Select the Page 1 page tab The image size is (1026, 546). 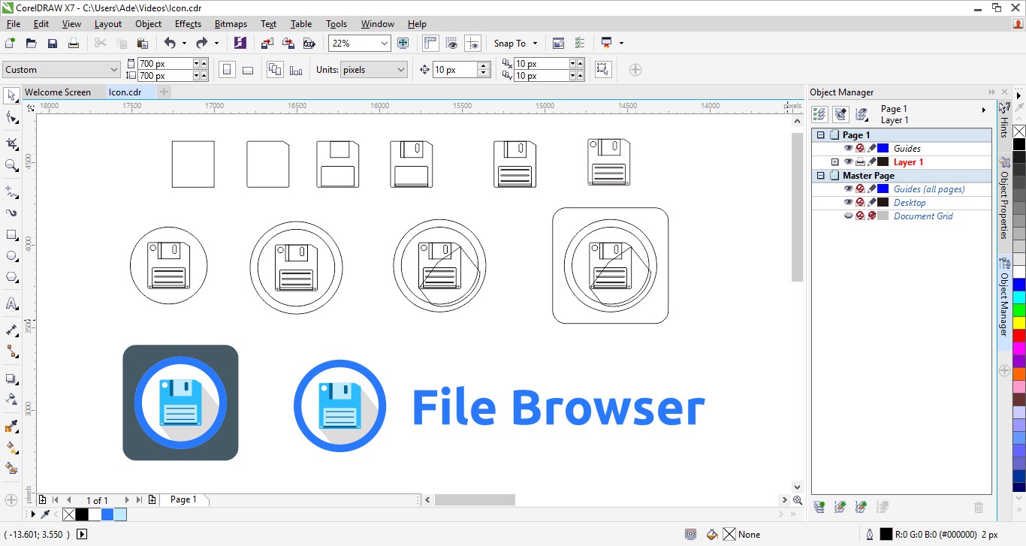(x=183, y=499)
